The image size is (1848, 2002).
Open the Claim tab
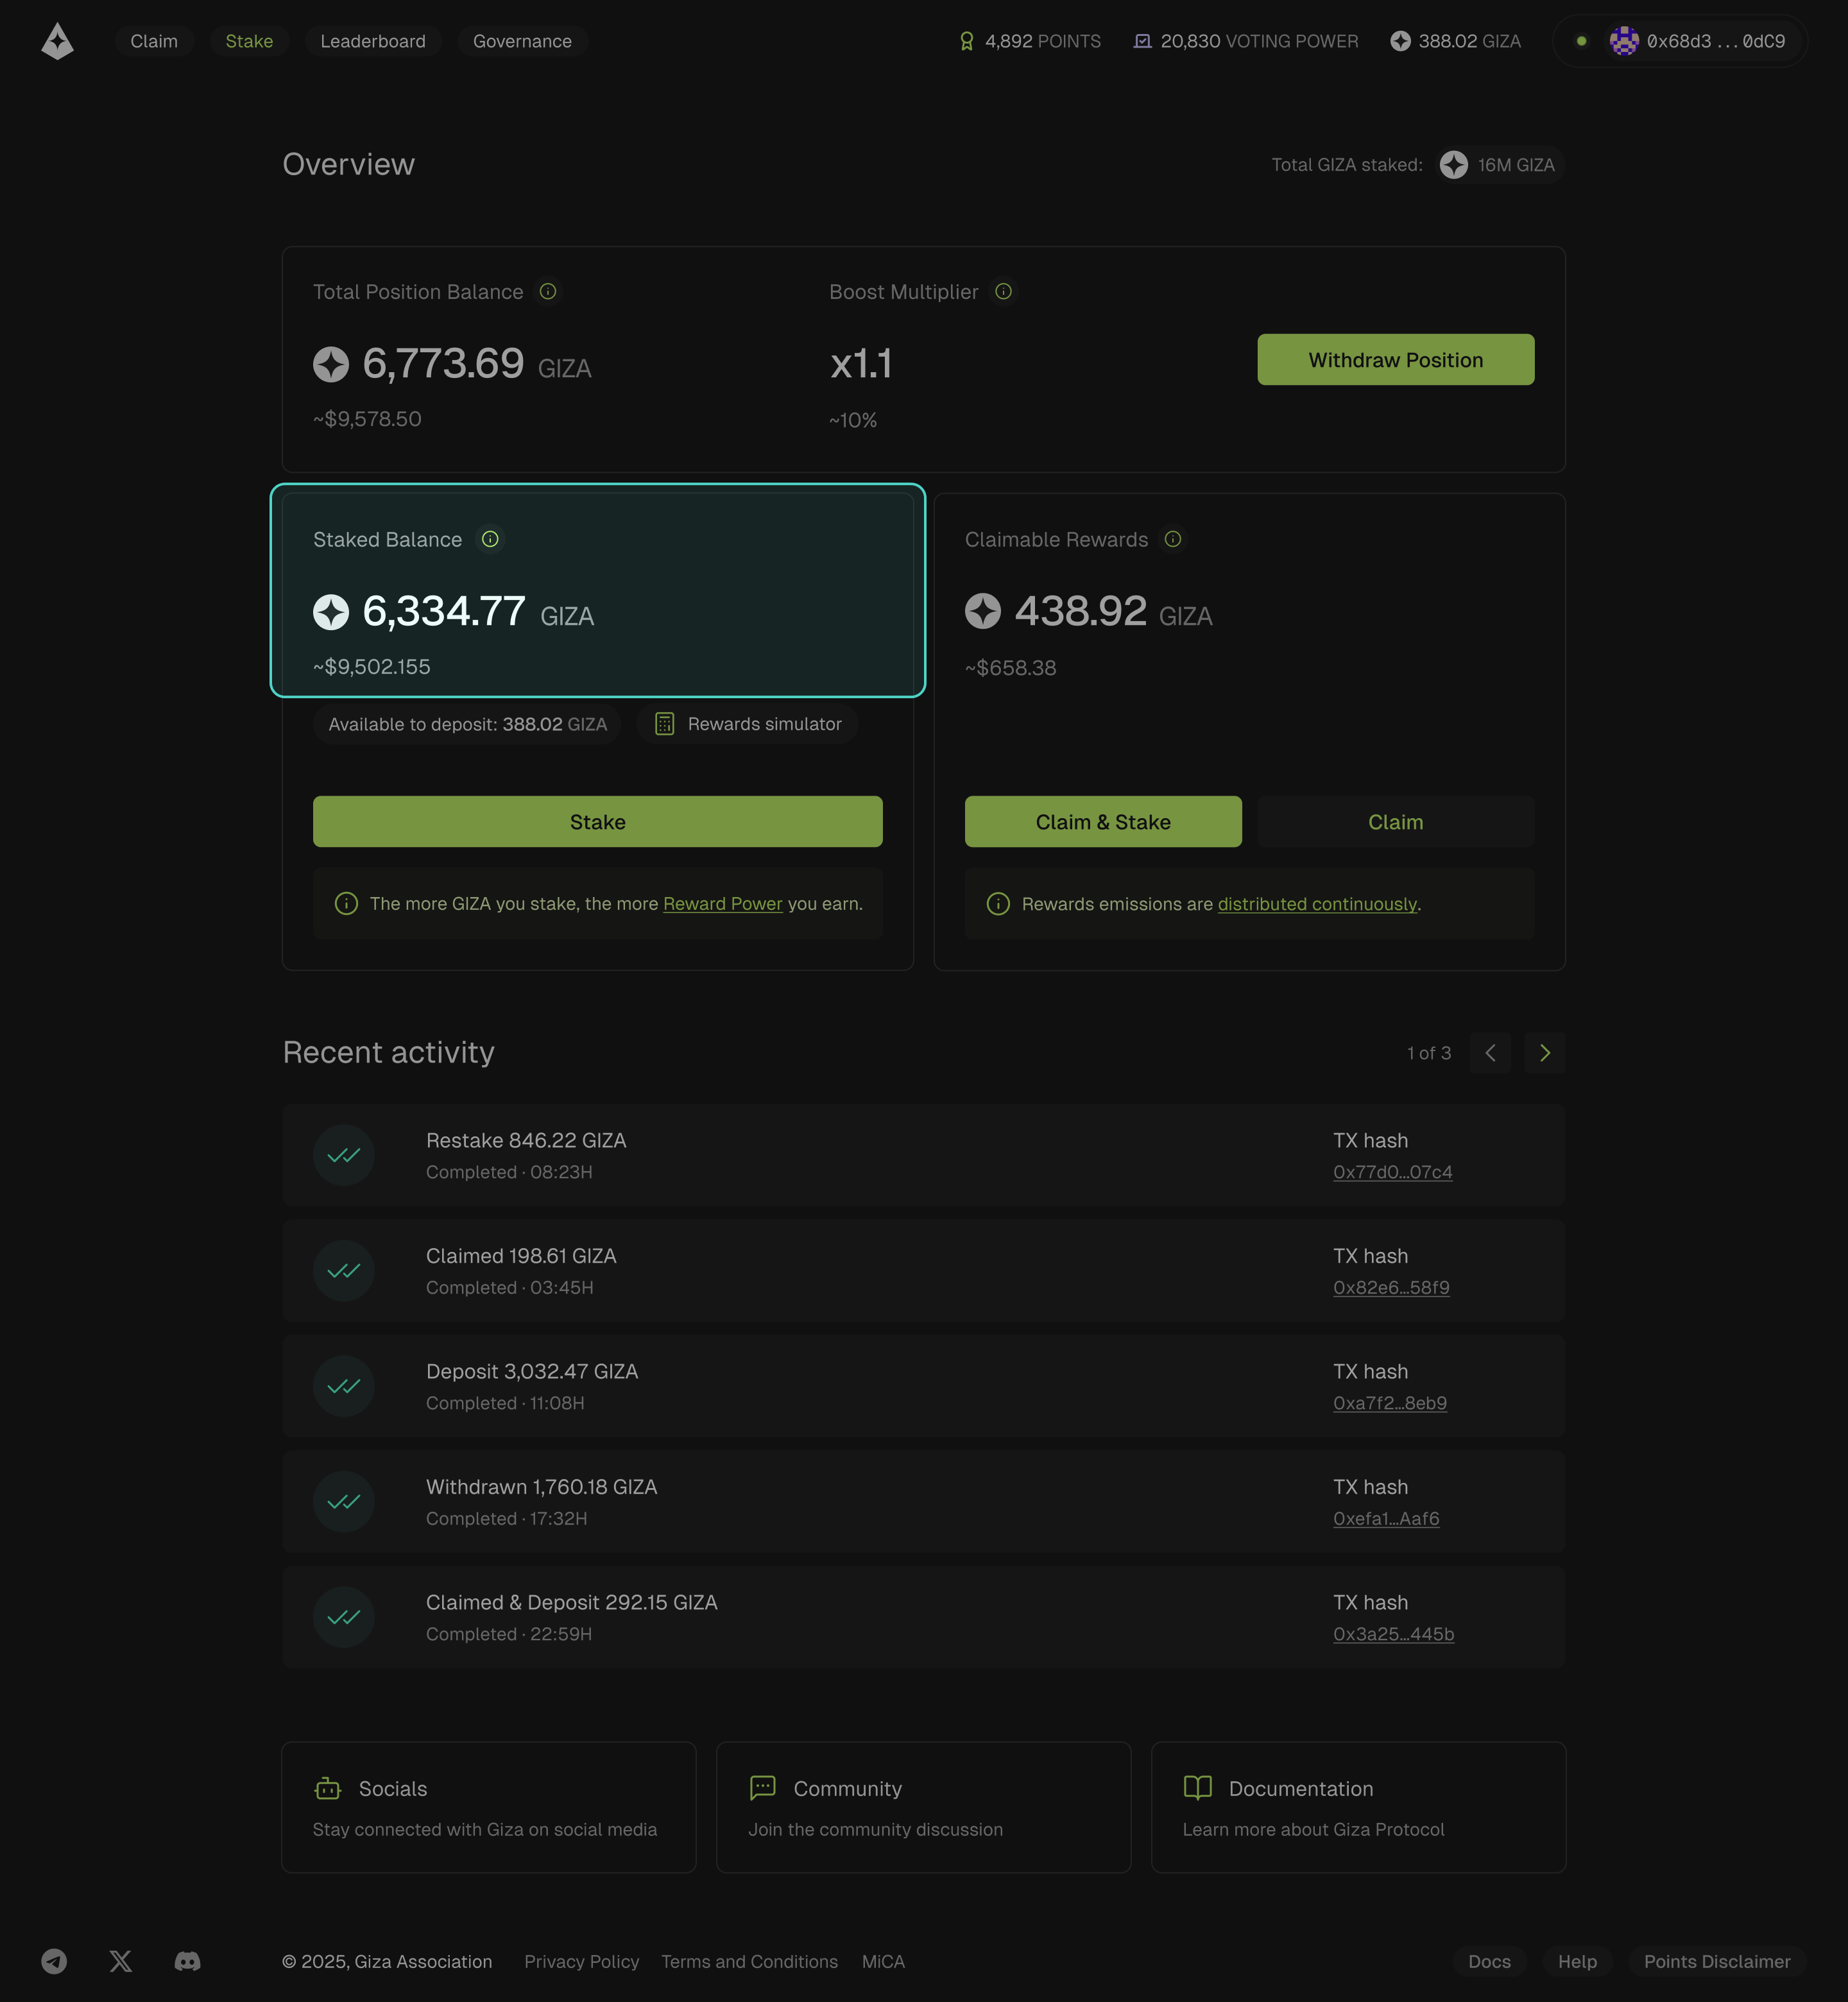pyautogui.click(x=154, y=41)
